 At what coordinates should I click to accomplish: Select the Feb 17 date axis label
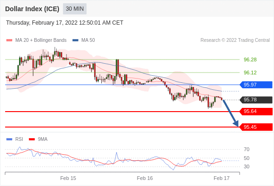click(222, 178)
